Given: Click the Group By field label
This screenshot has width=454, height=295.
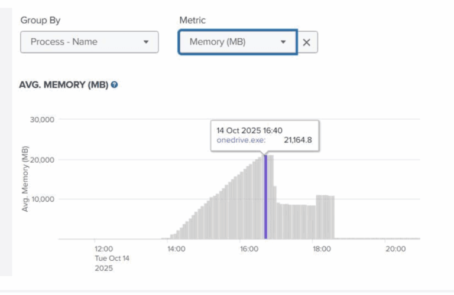Looking at the screenshot, I should (40, 20).
